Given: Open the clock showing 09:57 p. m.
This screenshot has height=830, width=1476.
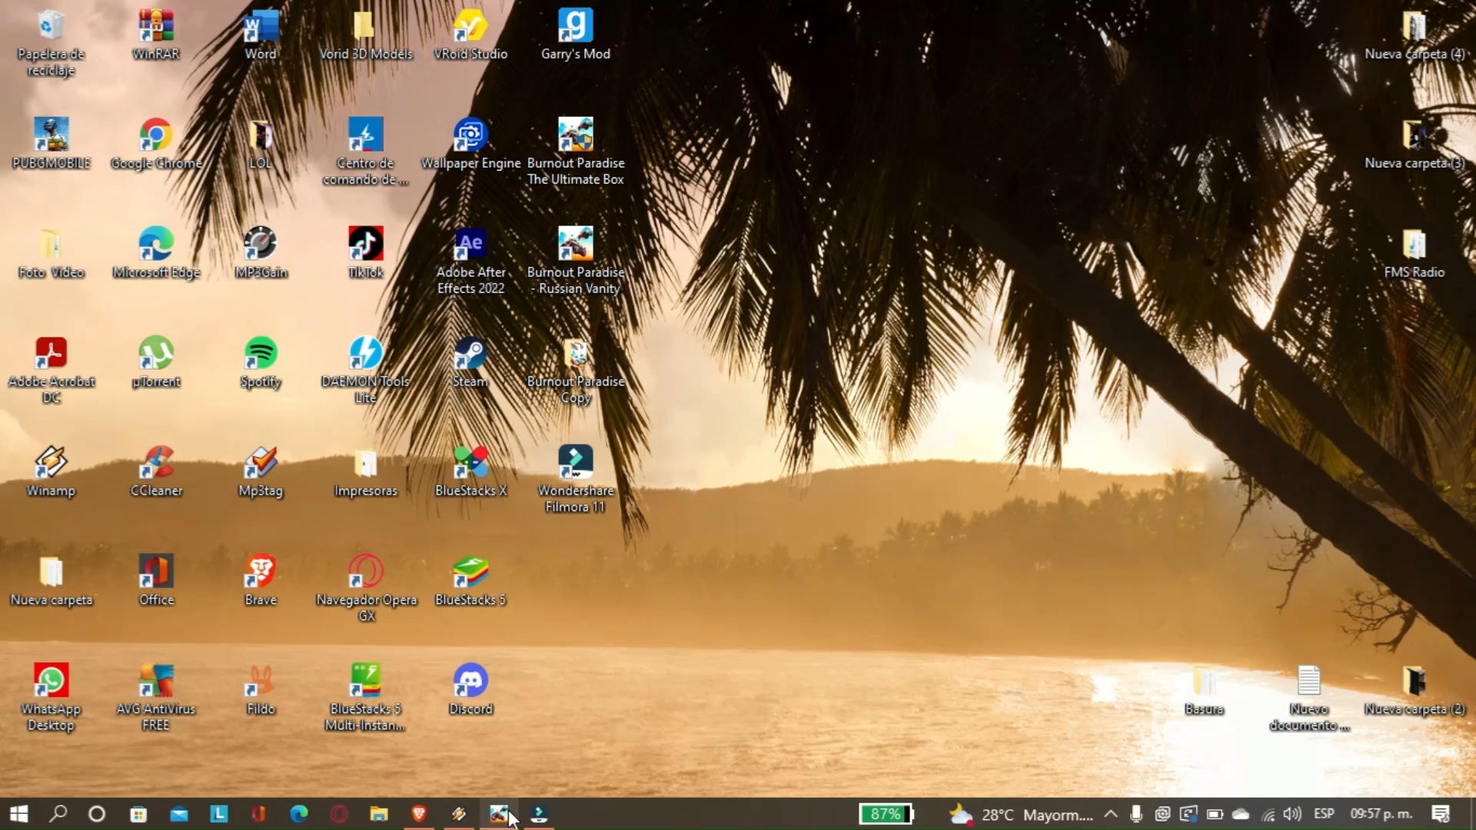Looking at the screenshot, I should pos(1381,814).
